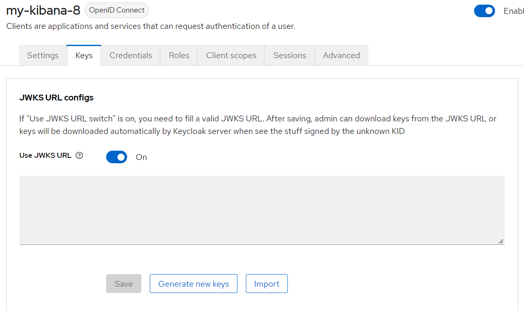Open the Client scopes tab

[x=231, y=55]
